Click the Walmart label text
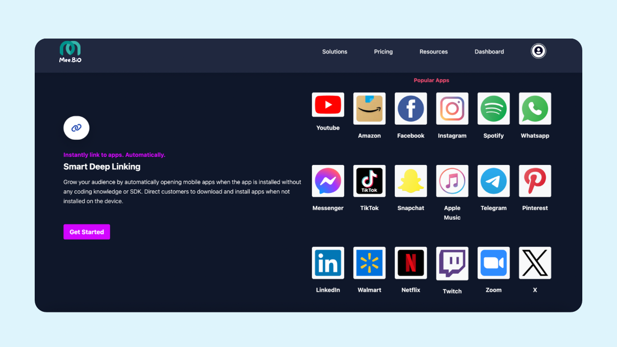 [369, 290]
